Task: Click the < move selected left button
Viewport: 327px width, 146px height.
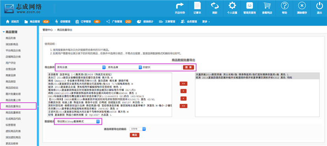Action: 184,99
